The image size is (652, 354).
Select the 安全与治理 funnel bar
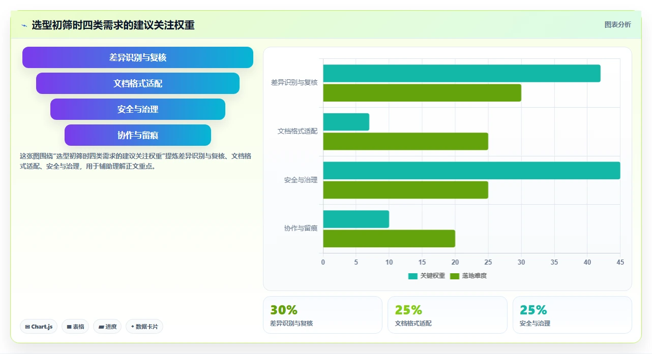[x=138, y=109]
